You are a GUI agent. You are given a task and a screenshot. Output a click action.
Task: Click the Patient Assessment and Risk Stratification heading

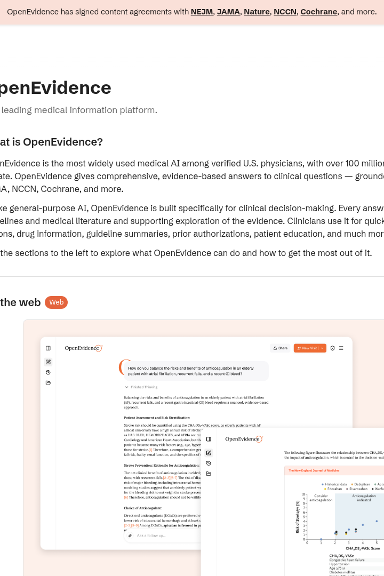pyautogui.click(x=157, y=418)
